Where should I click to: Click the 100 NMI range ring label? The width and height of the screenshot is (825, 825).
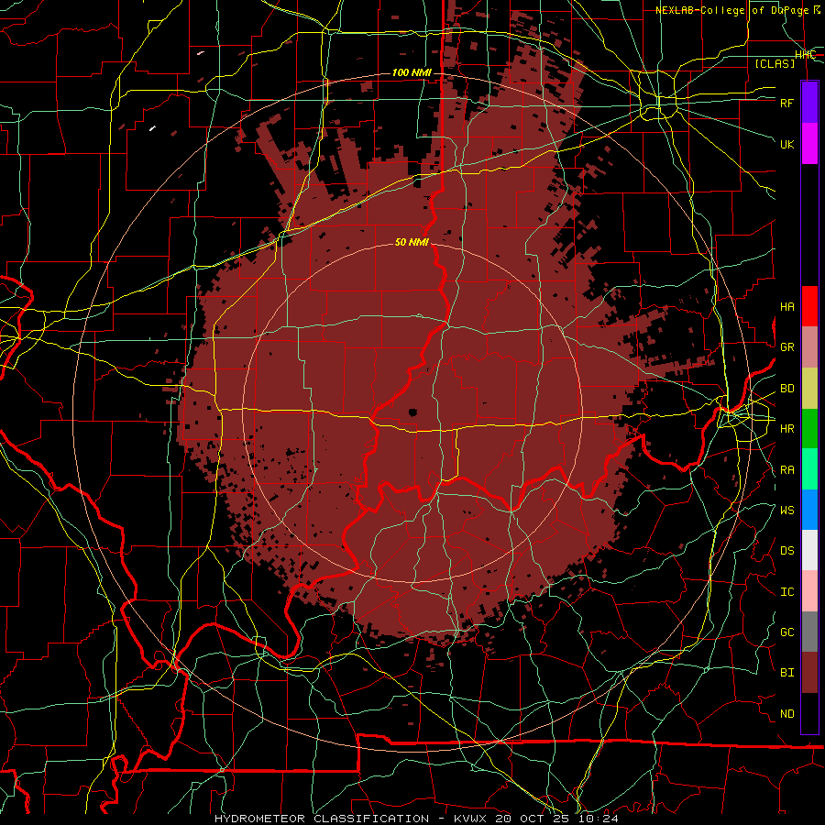point(412,72)
